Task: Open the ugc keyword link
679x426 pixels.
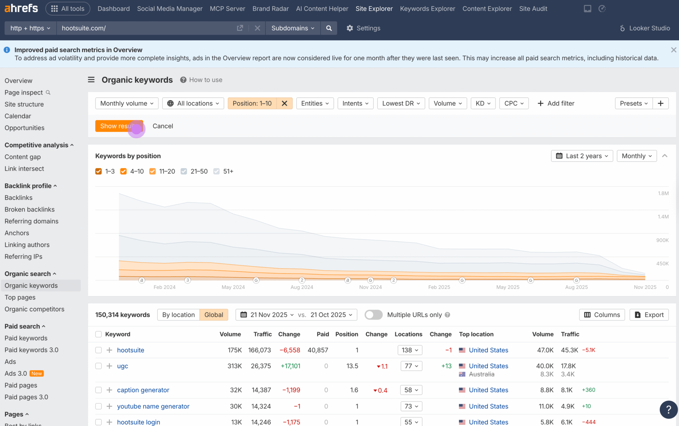Action: tap(122, 366)
